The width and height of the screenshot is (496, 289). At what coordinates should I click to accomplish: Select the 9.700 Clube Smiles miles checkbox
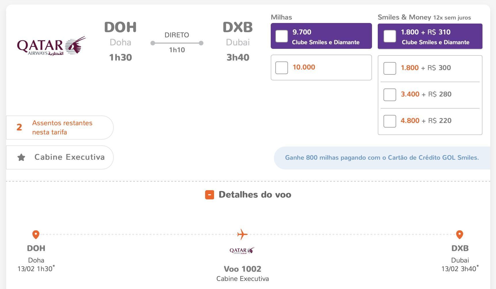click(x=282, y=36)
